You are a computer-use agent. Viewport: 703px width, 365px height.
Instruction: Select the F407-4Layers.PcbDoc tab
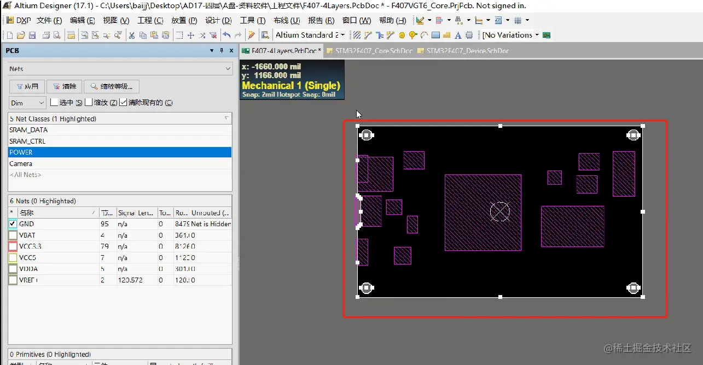(282, 51)
